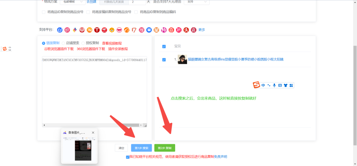The height and width of the screenshot is (166, 357).
Task: Click the "17" platform icon
Action: [134, 30]
